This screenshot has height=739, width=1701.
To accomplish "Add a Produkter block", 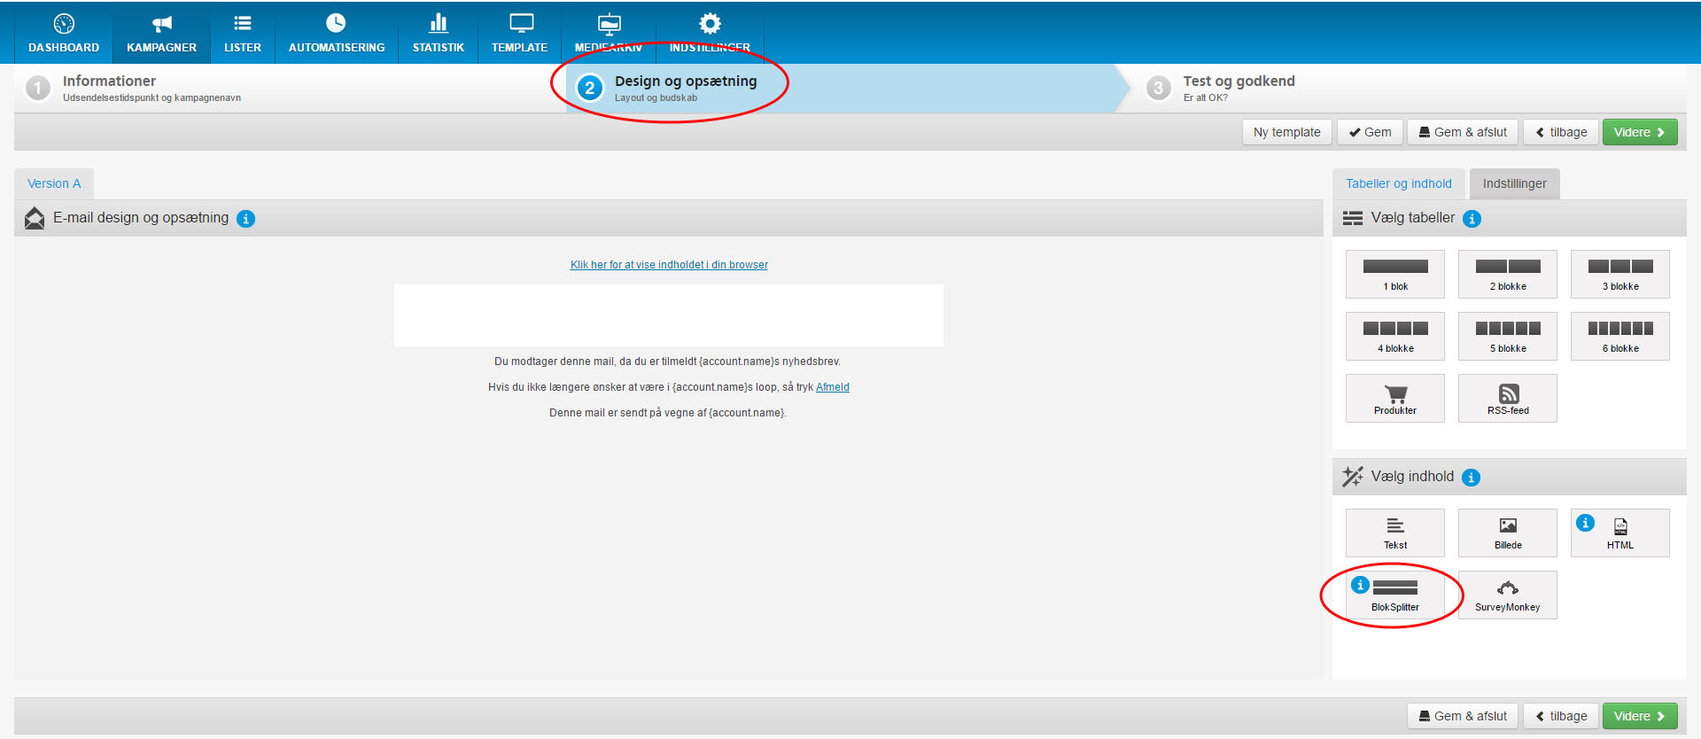I will pos(1395,398).
